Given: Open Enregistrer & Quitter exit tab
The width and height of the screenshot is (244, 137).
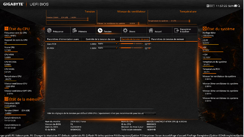Looking at the screenshot, I should [x=185, y=30].
